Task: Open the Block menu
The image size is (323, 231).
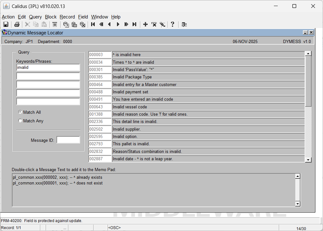Action: click(50, 17)
